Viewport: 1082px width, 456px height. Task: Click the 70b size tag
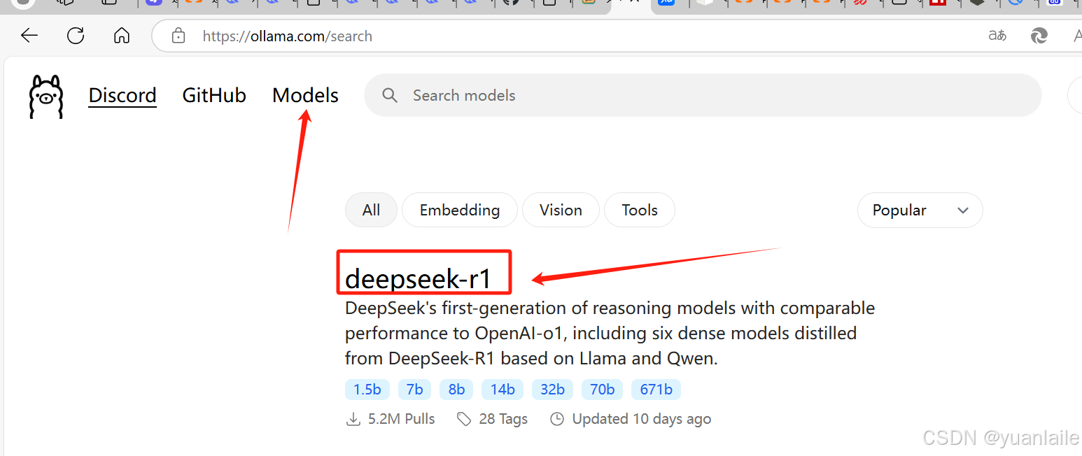[x=602, y=390]
